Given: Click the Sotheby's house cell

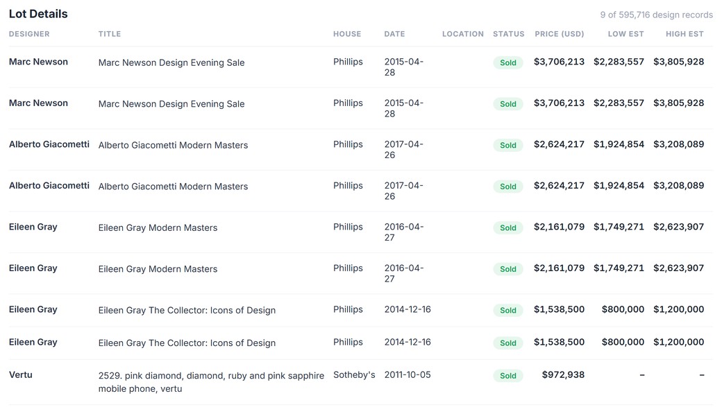Looking at the screenshot, I should pyautogui.click(x=354, y=375).
